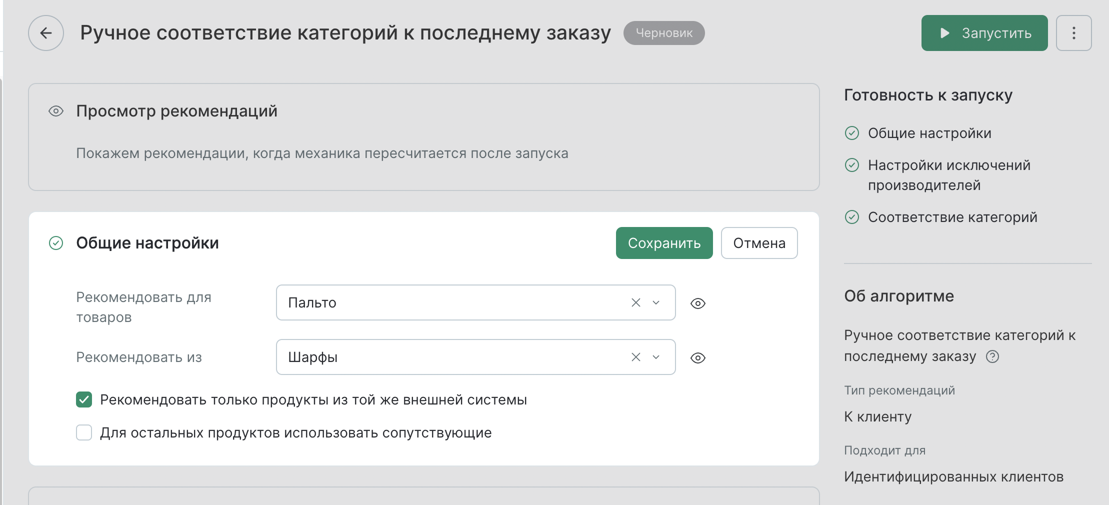The width and height of the screenshot is (1109, 505).
Task: Open help question mark about the algorithm
Action: coord(992,356)
